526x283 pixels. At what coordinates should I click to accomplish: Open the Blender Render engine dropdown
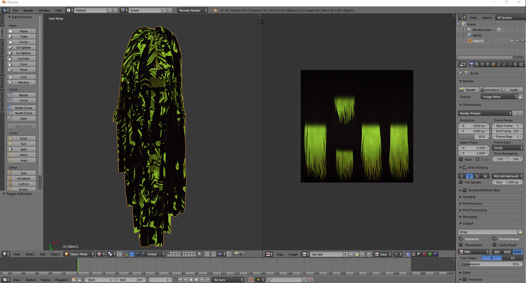pos(192,10)
